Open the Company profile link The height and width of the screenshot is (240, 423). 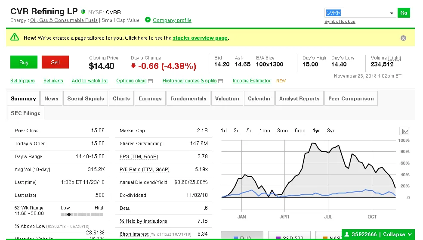click(x=172, y=20)
